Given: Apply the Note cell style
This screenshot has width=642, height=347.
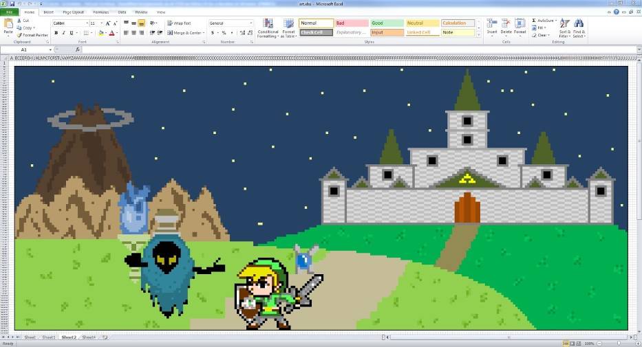Looking at the screenshot, I should (458, 33).
